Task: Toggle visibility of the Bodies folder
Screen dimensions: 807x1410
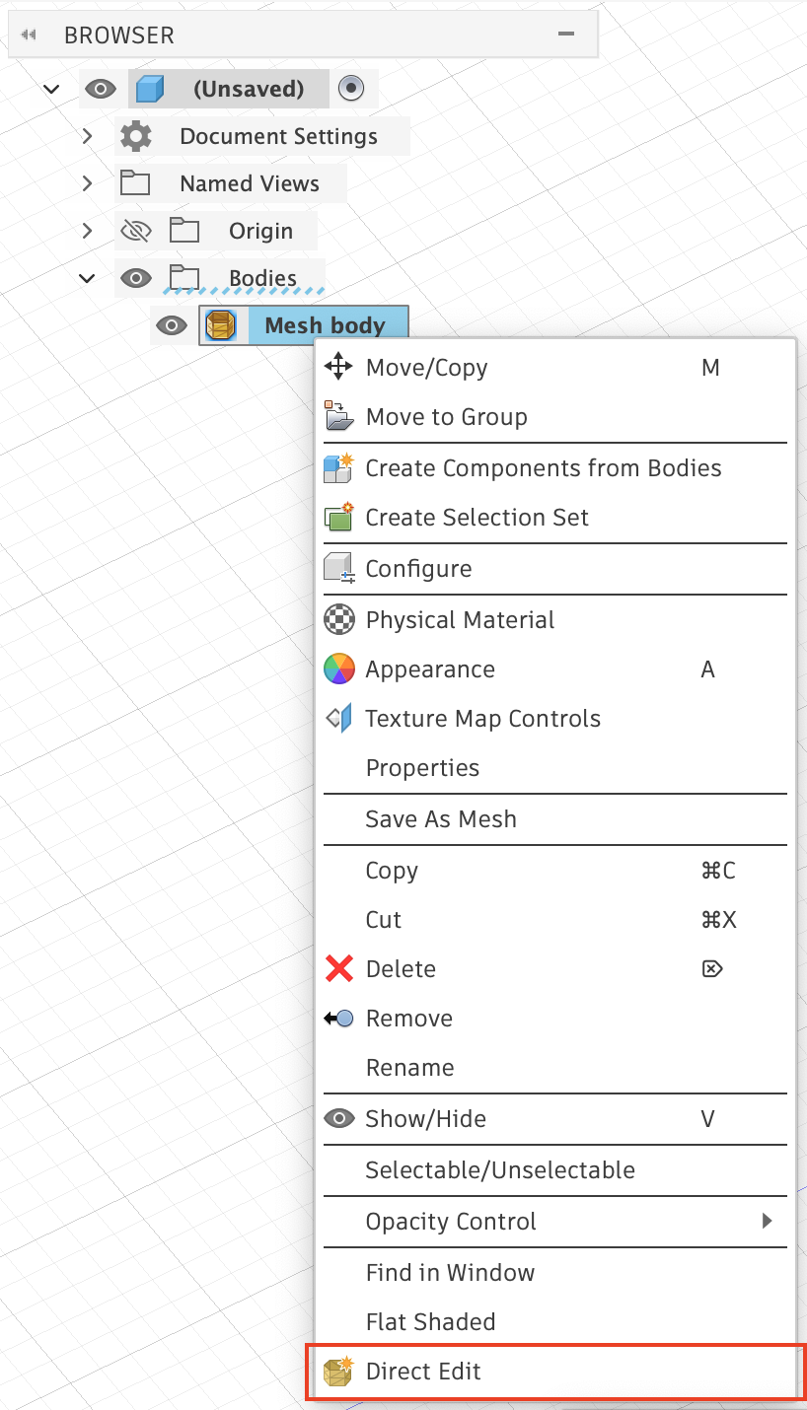Action: 135,277
